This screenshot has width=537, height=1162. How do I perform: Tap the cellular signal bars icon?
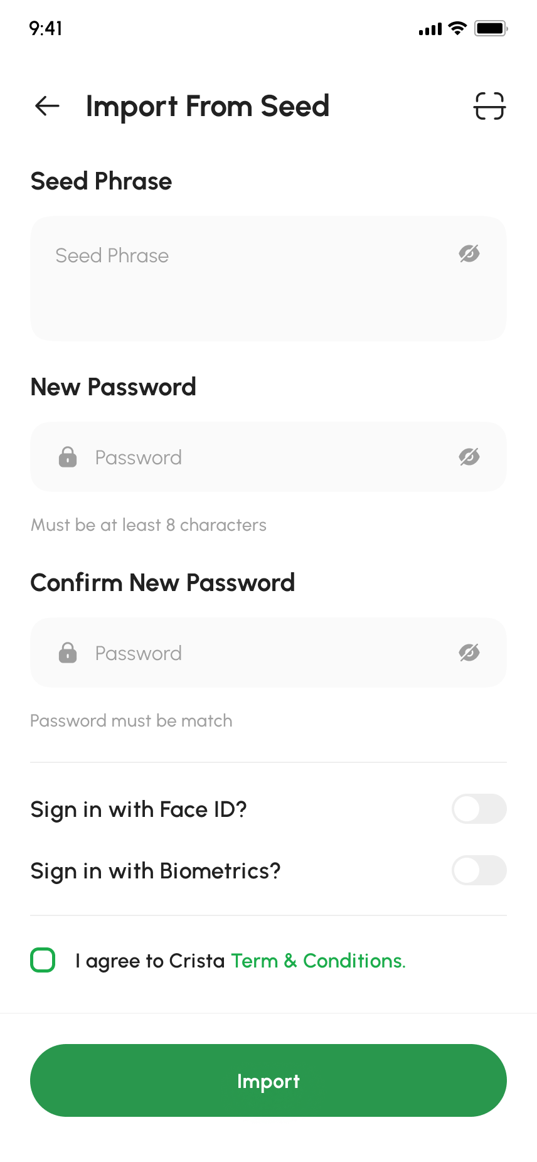430,29
